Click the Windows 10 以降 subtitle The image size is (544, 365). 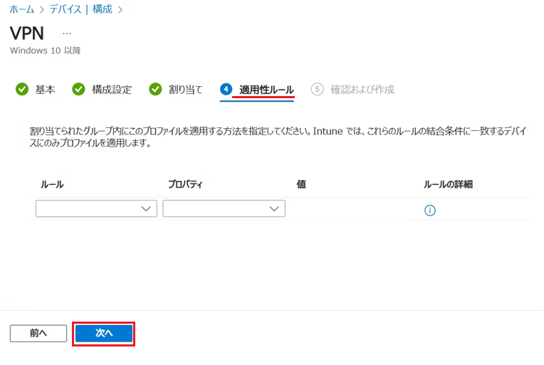[x=45, y=51]
